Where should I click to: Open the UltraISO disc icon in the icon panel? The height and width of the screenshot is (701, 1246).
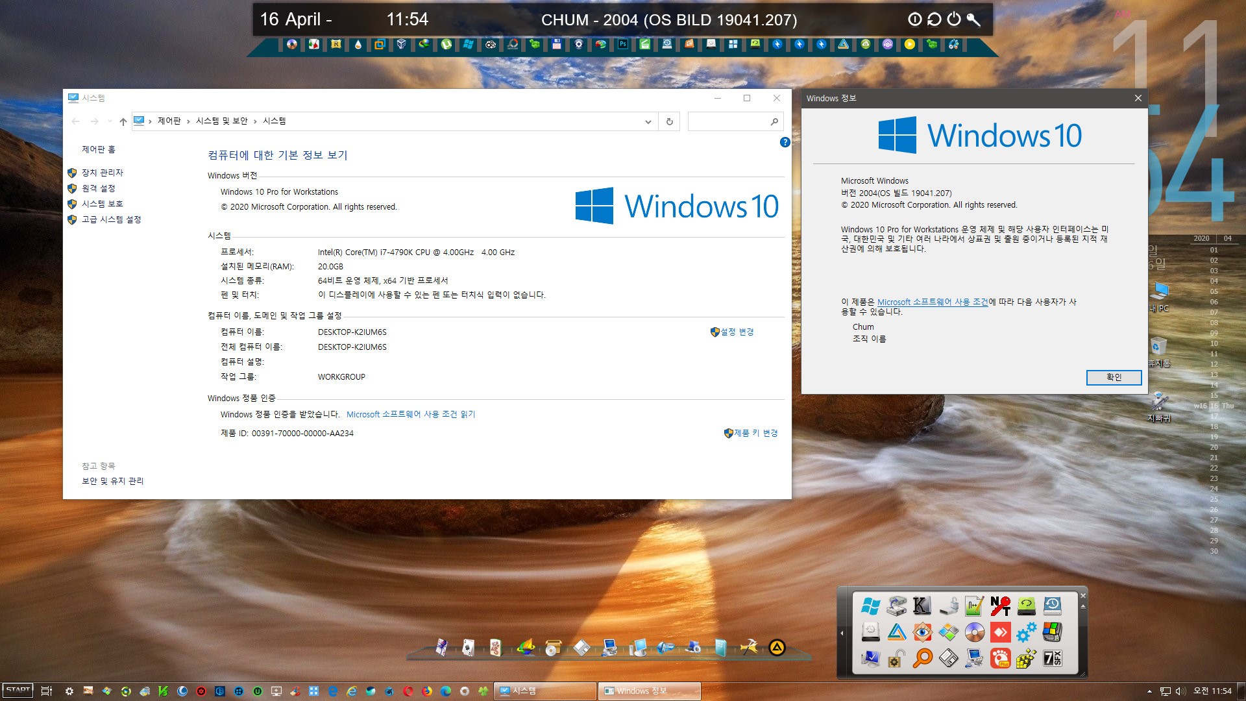[974, 632]
